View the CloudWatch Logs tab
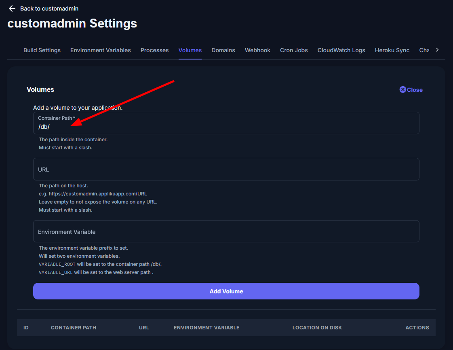 pos(341,50)
